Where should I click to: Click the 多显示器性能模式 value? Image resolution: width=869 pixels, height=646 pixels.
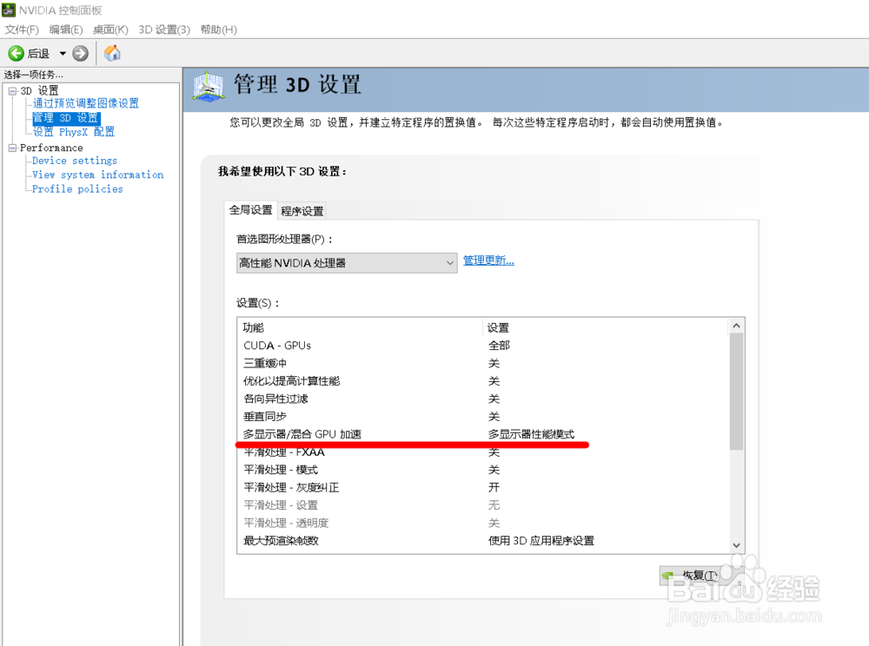pos(531,434)
